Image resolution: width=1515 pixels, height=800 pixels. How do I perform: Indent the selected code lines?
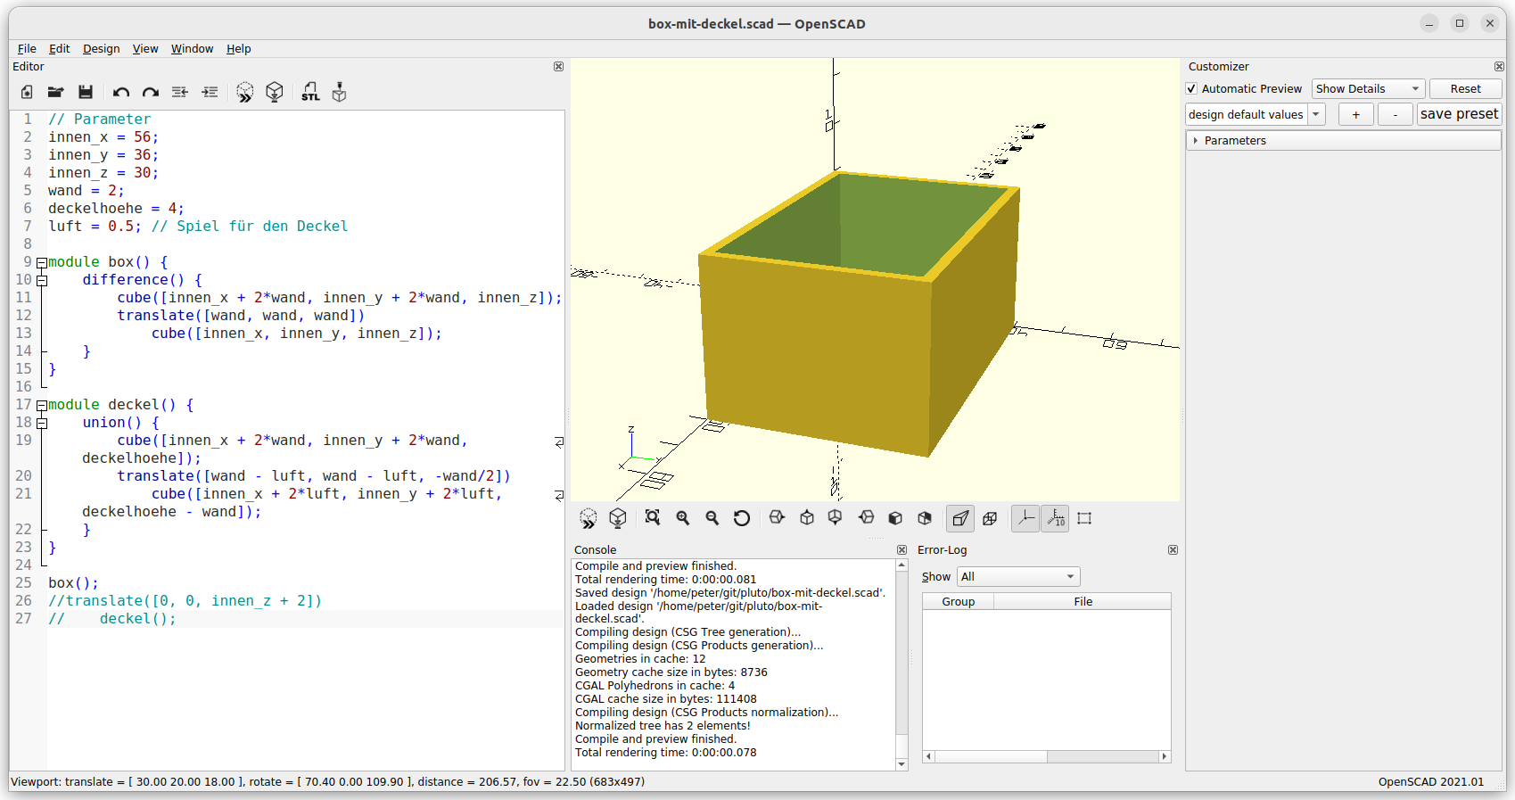tap(210, 92)
